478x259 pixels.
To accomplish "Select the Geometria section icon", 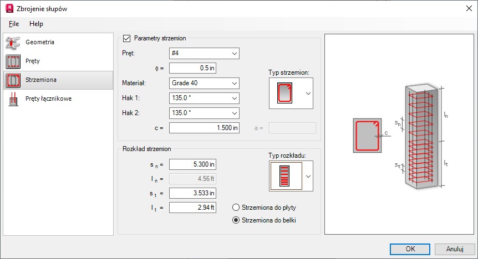I will (13, 43).
